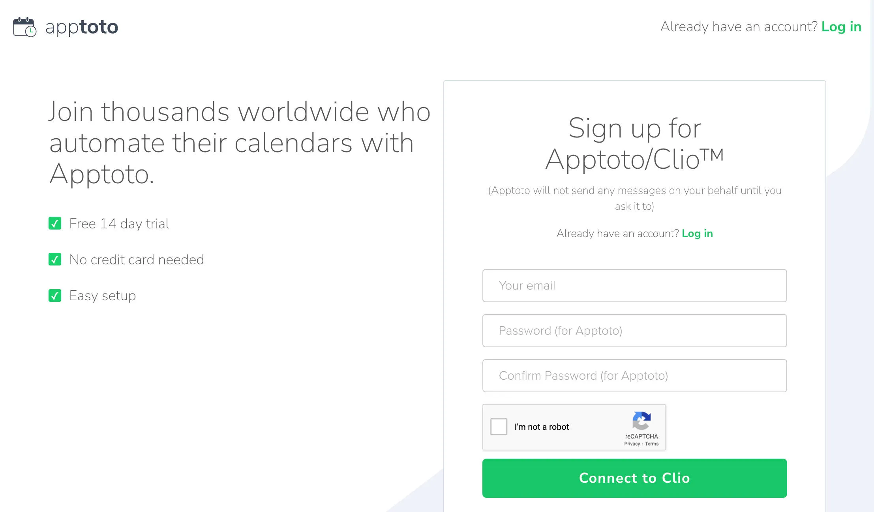The image size is (874, 512).
Task: Open the reCAPTCHA Terms link
Action: pos(652,444)
